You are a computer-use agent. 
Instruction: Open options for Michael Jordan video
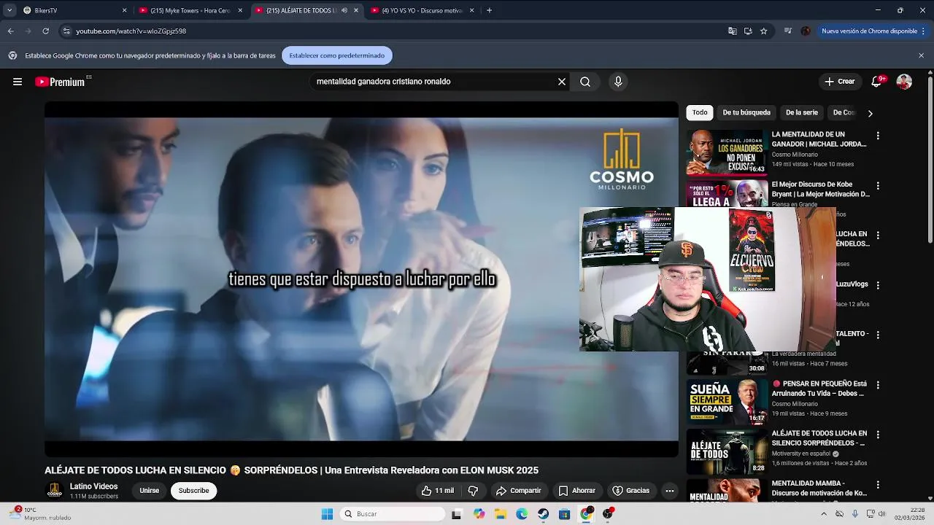(878, 136)
